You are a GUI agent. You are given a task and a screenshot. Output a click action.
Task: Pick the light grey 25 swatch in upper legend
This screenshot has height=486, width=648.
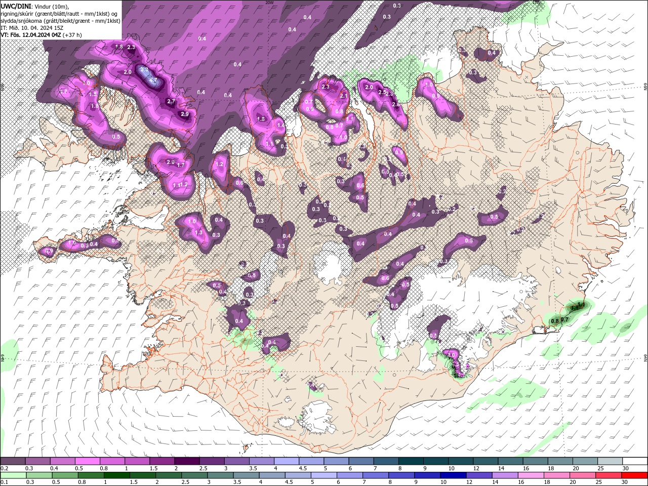(x=610, y=461)
